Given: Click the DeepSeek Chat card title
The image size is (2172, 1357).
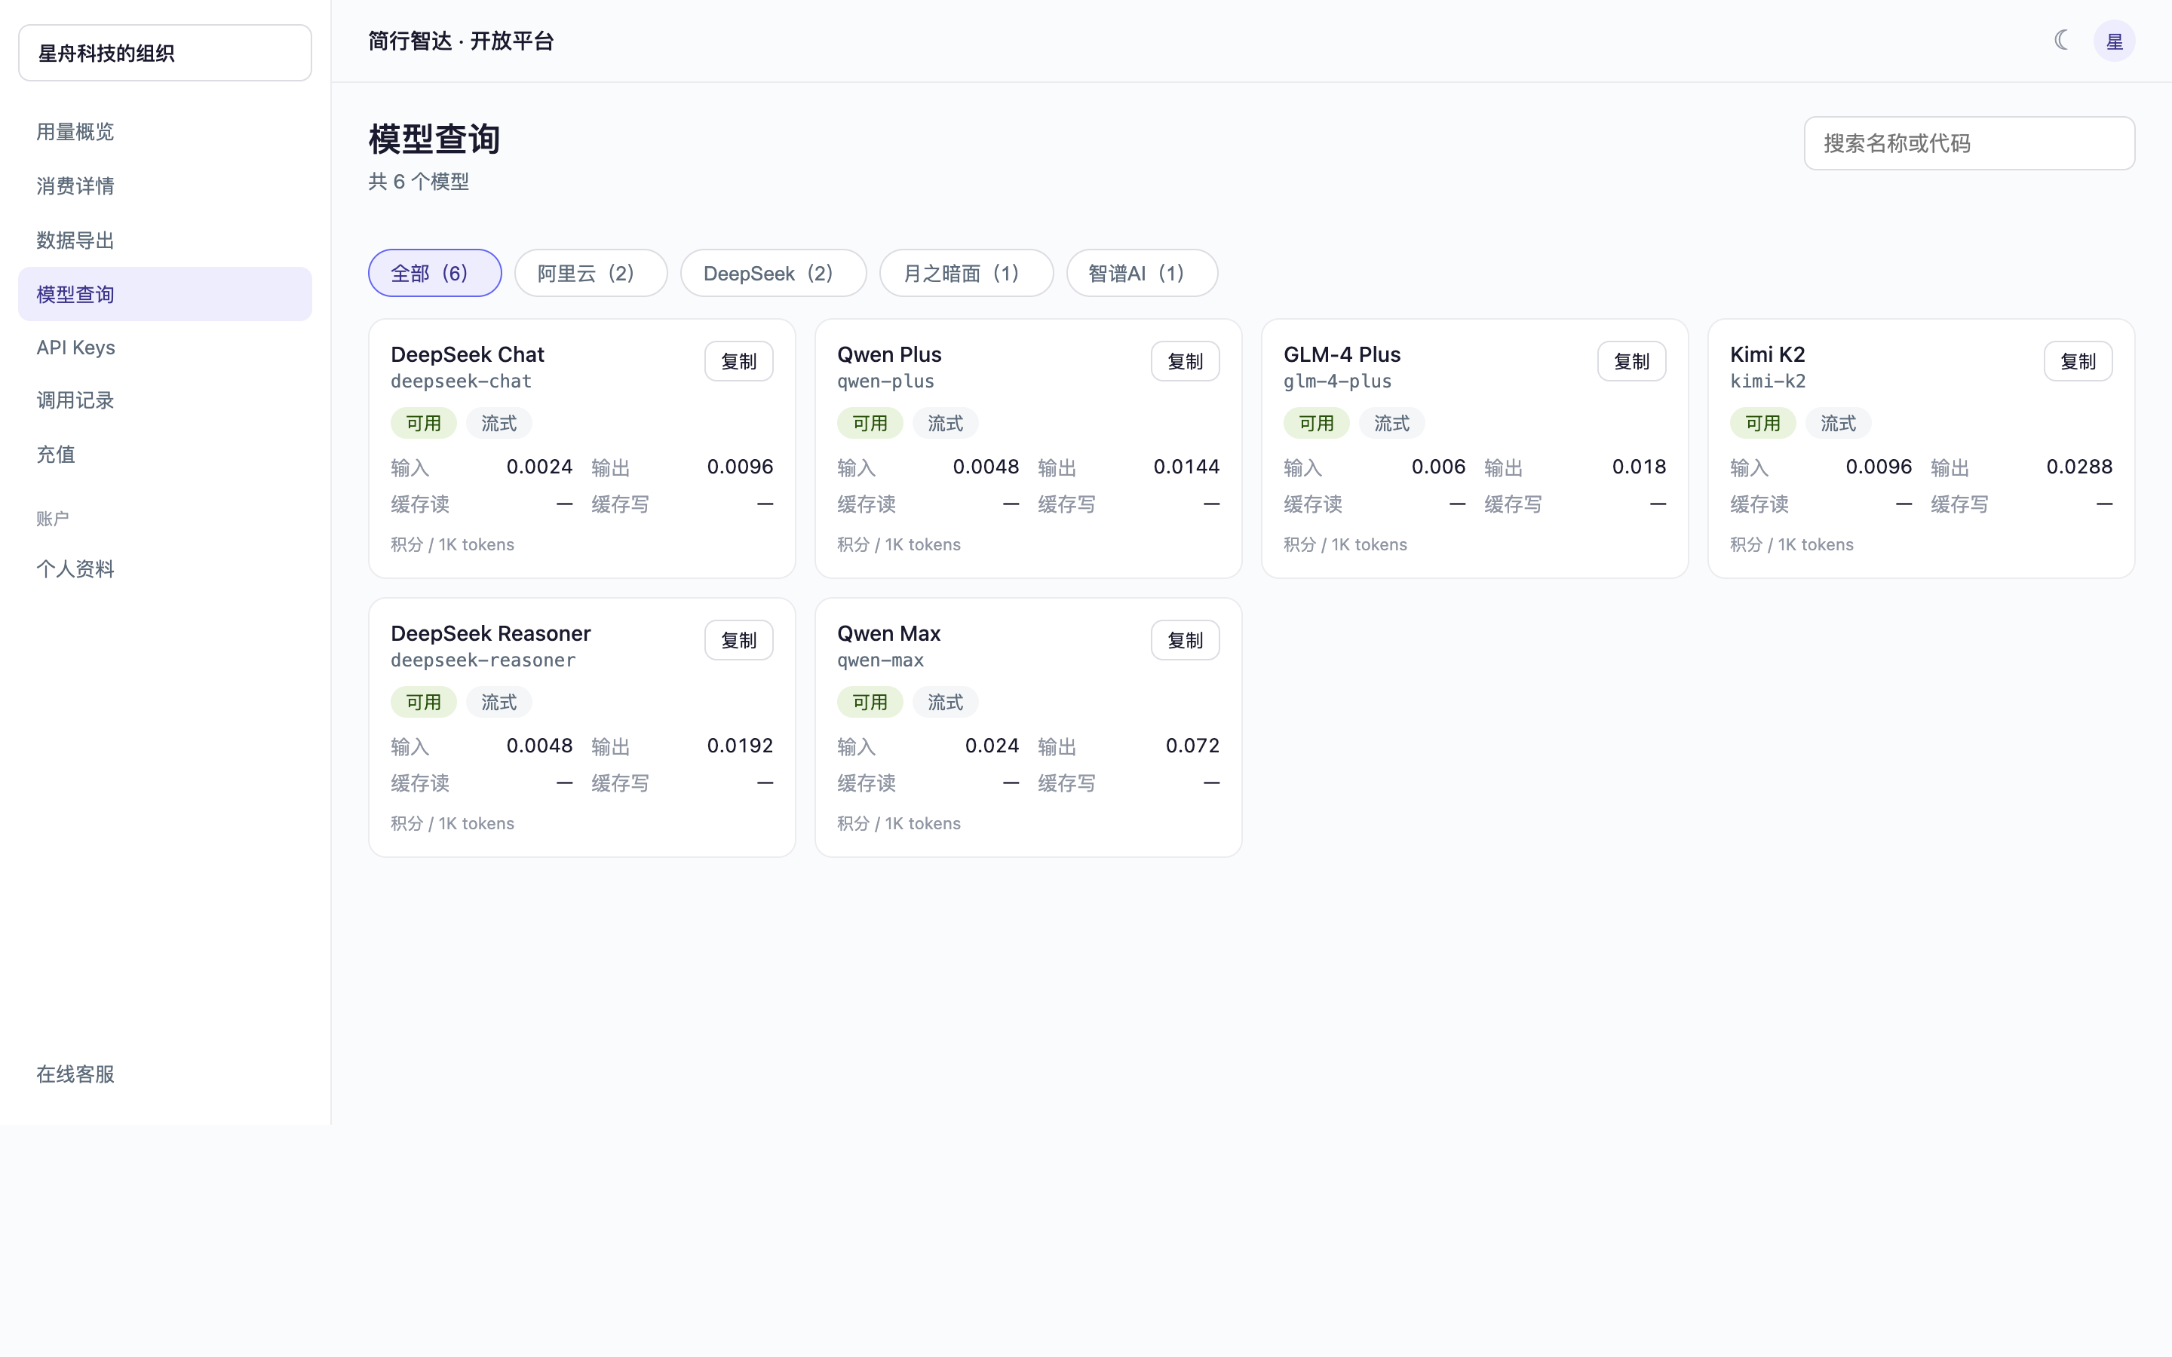Looking at the screenshot, I should 468,354.
